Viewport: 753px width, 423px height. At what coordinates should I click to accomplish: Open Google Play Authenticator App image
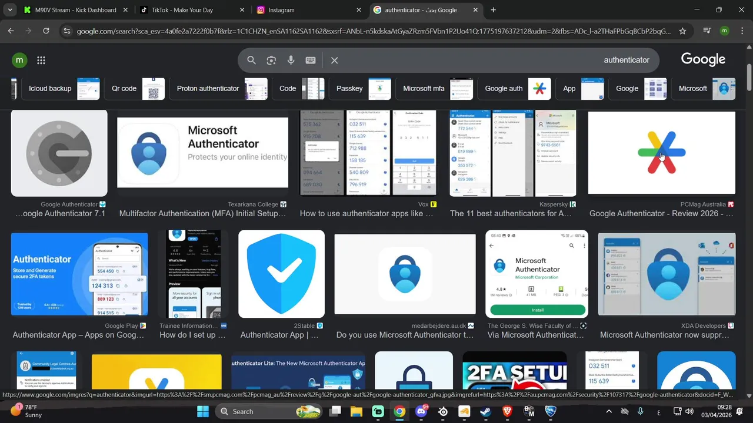coord(79,274)
